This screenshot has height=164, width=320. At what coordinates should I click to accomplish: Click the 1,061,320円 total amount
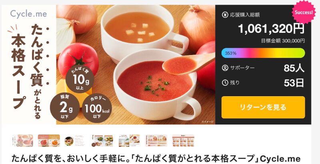[272, 29]
